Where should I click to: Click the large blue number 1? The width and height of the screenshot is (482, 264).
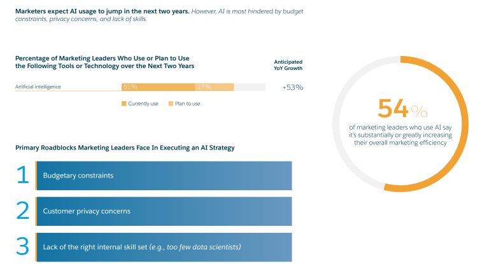(23, 176)
